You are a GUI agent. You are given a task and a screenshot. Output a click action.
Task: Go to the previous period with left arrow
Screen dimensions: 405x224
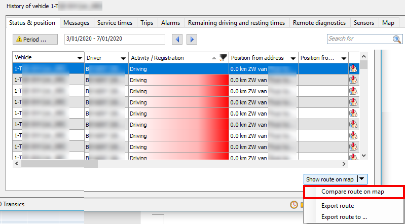pyautogui.click(x=177, y=39)
